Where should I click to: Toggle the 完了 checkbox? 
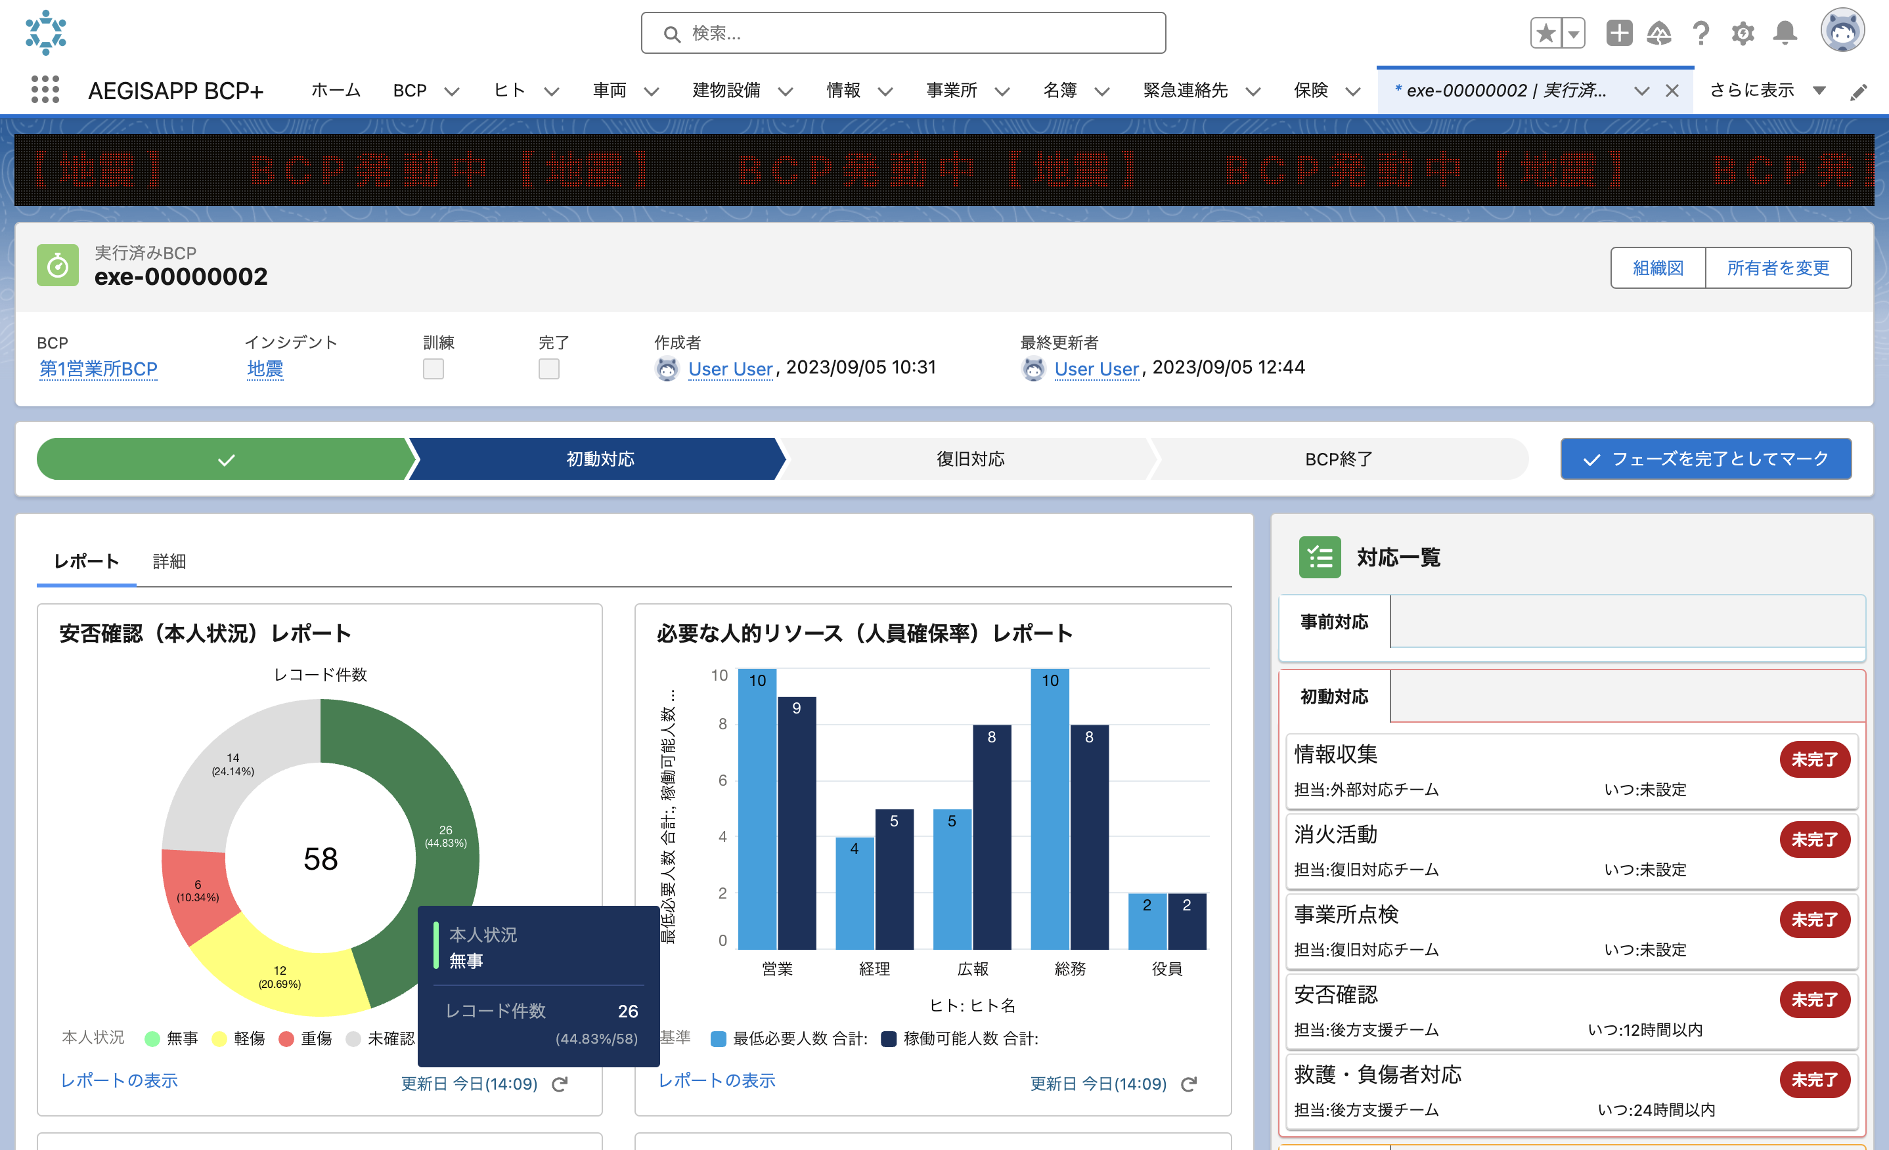click(549, 370)
